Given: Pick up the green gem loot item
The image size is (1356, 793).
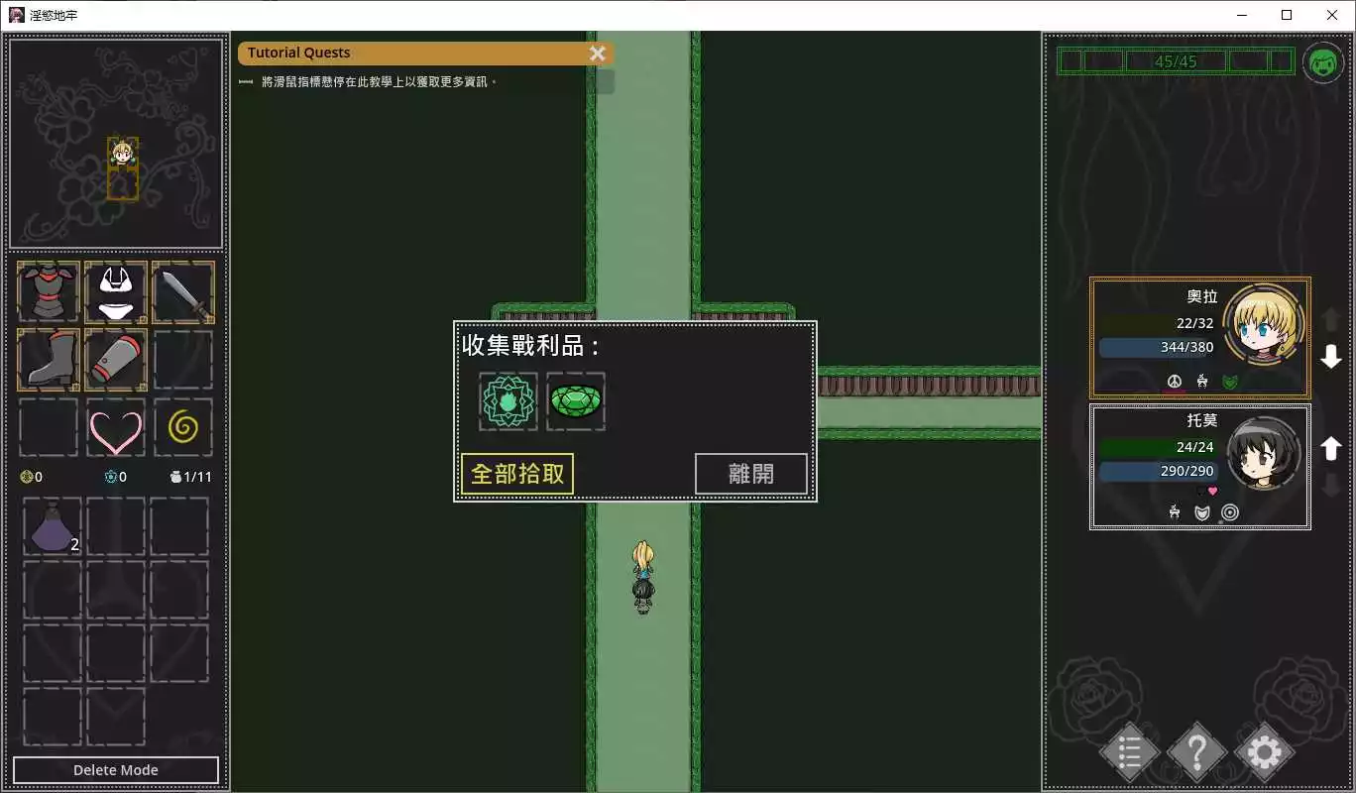Looking at the screenshot, I should tap(576, 401).
